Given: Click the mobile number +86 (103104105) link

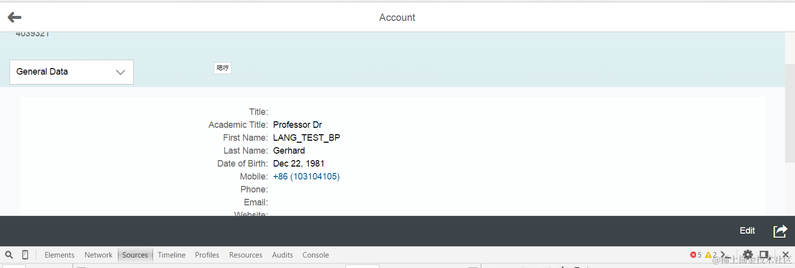Looking at the screenshot, I should point(306,177).
